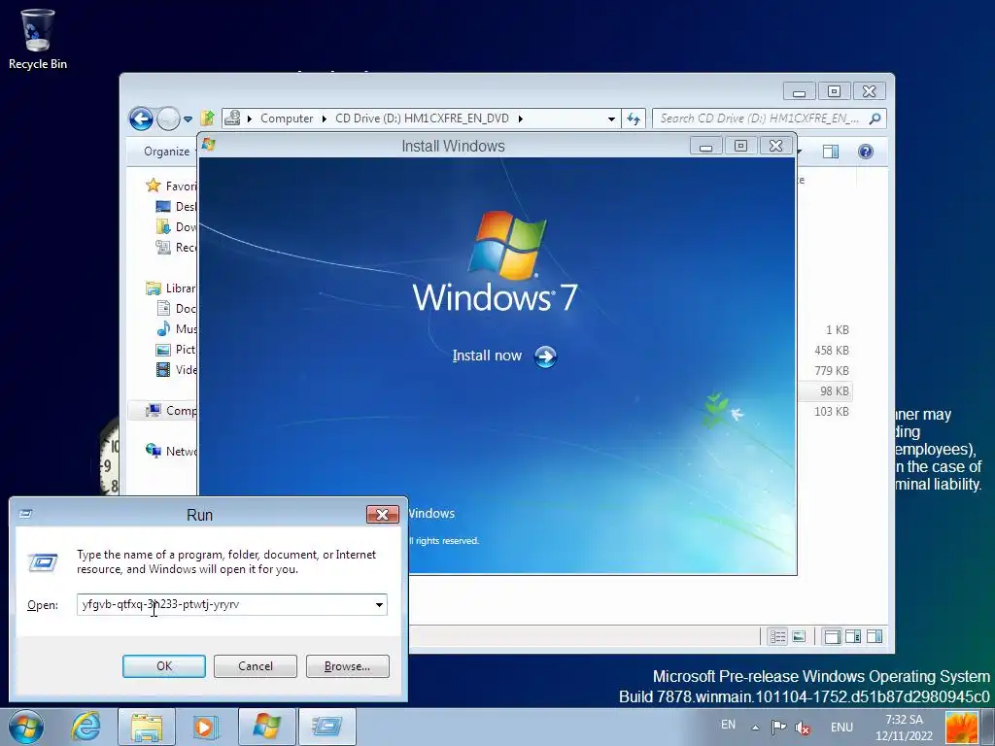This screenshot has height=746, width=995.
Task: Click Browse... in the Run dialog
Action: [x=347, y=666]
